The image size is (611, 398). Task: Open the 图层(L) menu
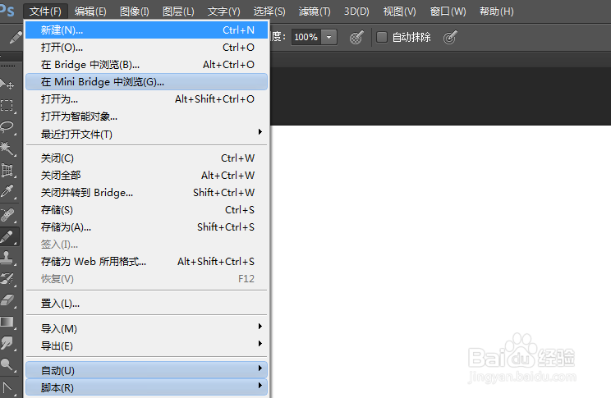click(x=178, y=11)
